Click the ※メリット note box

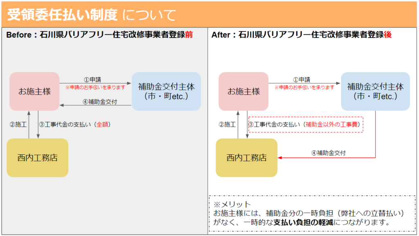(312, 213)
